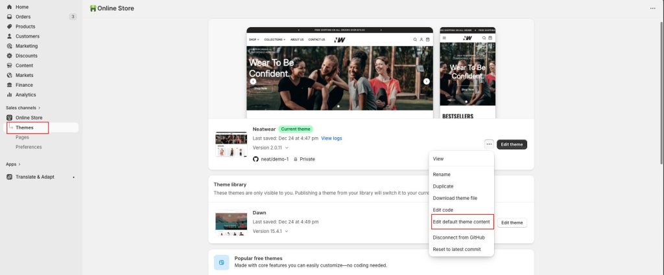
Task: Click Edit theme button for Dawn
Action: (512, 223)
